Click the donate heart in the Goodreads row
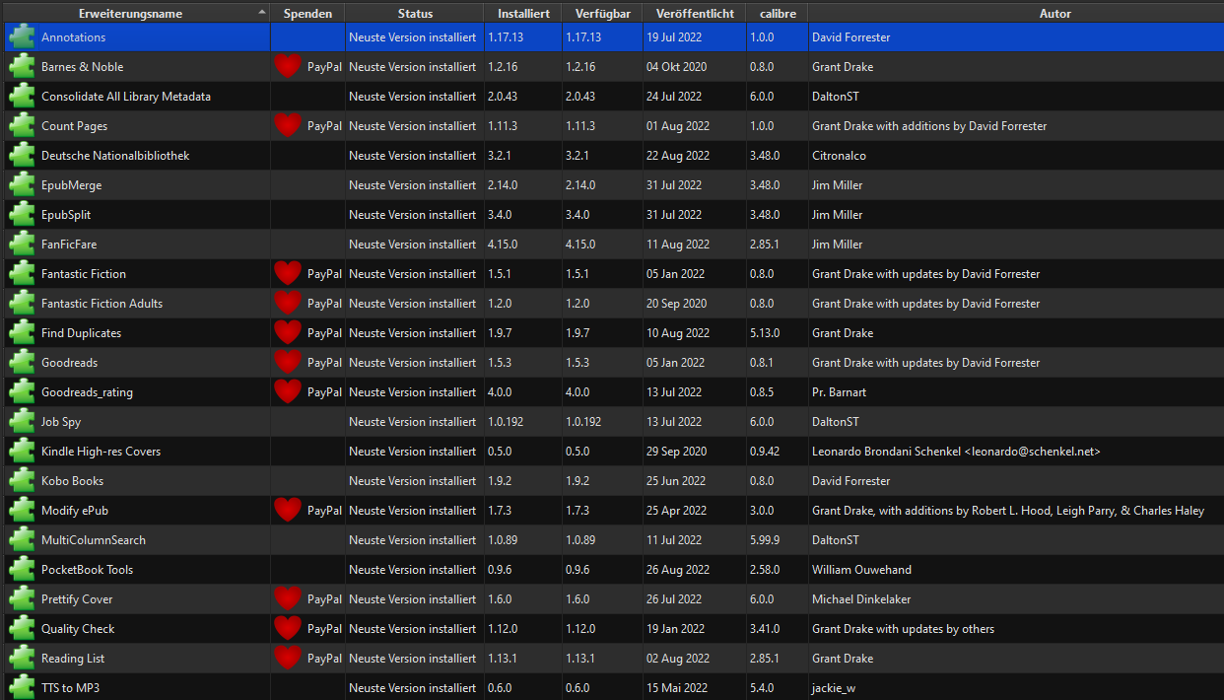 [288, 363]
